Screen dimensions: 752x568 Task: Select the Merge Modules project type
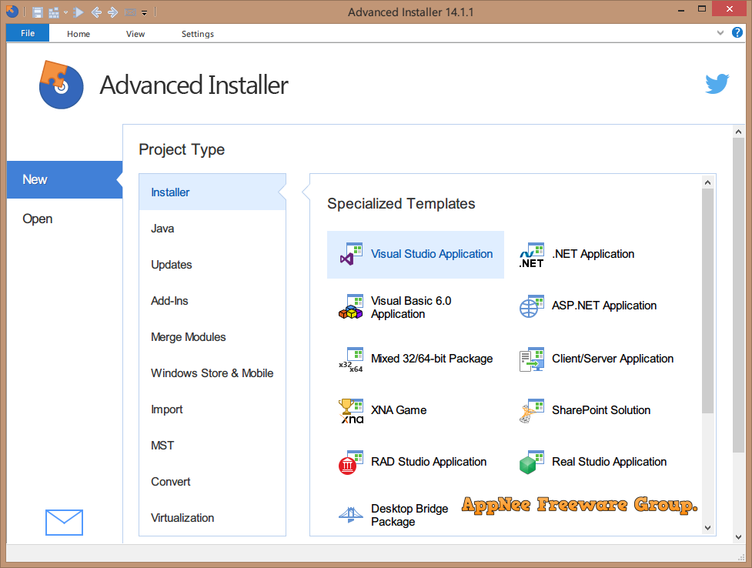[x=212, y=337]
